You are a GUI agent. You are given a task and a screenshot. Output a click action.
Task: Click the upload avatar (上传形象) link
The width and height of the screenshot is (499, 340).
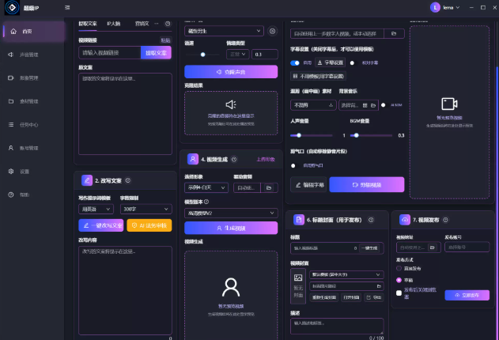pos(266,160)
